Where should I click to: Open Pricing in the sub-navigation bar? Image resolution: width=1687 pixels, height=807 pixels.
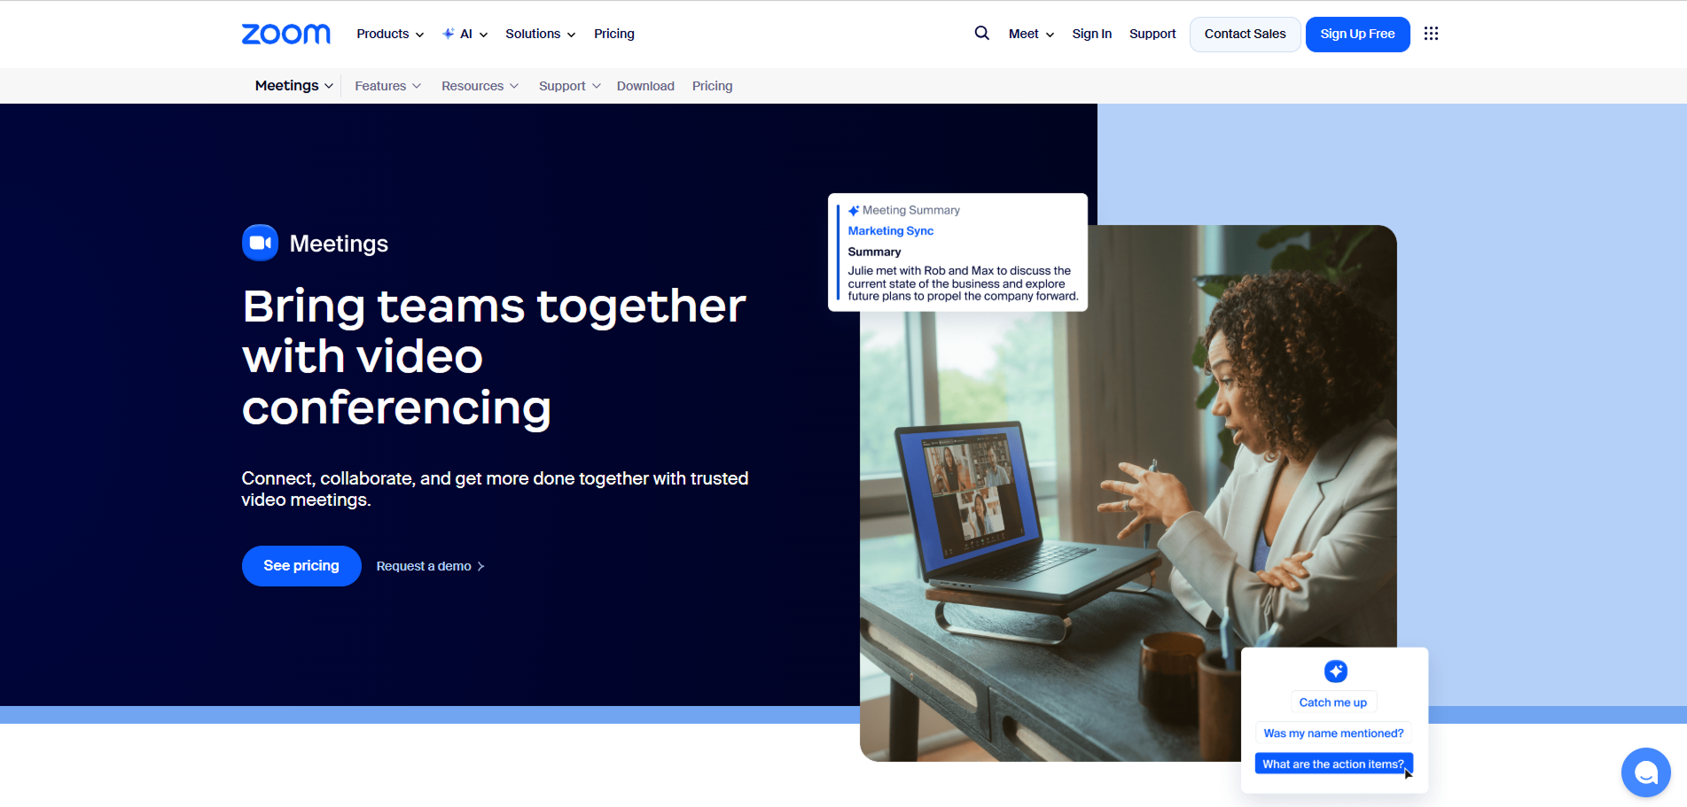click(x=712, y=86)
